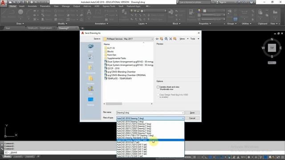Image resolution: width=285 pixels, height=160 pixels.
Task: Click file list horizontal scrollbar thumb
Action: click(114, 104)
